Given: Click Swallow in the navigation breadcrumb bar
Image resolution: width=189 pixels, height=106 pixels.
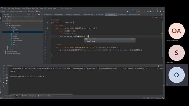Looking at the screenshot, I should [x=31, y=11].
